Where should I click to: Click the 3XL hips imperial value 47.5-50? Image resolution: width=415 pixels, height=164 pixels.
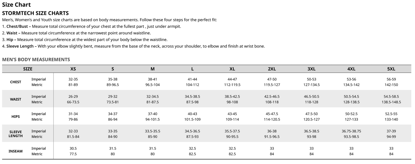point(311,114)
